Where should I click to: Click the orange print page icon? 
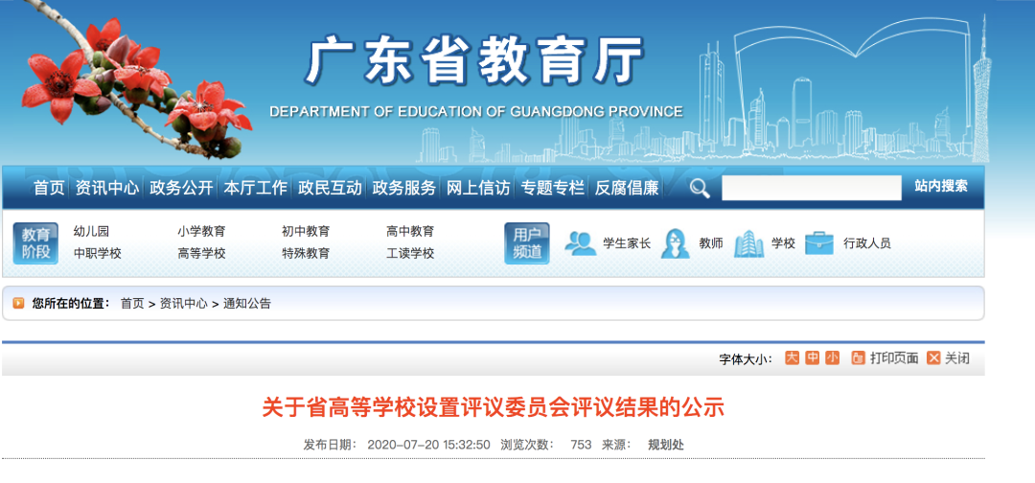coord(858,358)
